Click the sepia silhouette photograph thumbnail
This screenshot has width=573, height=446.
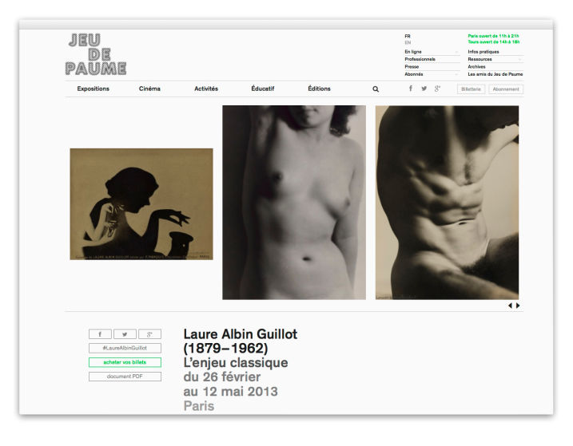coord(141,204)
